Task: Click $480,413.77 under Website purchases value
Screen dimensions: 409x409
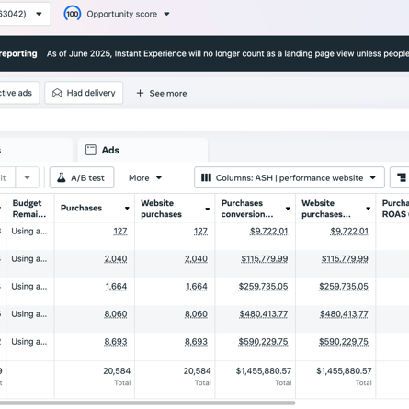Action: [x=344, y=314]
